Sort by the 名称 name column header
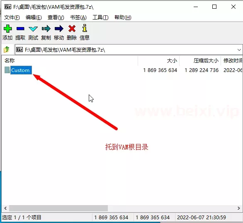This screenshot has width=243, height=223. coord(10,60)
